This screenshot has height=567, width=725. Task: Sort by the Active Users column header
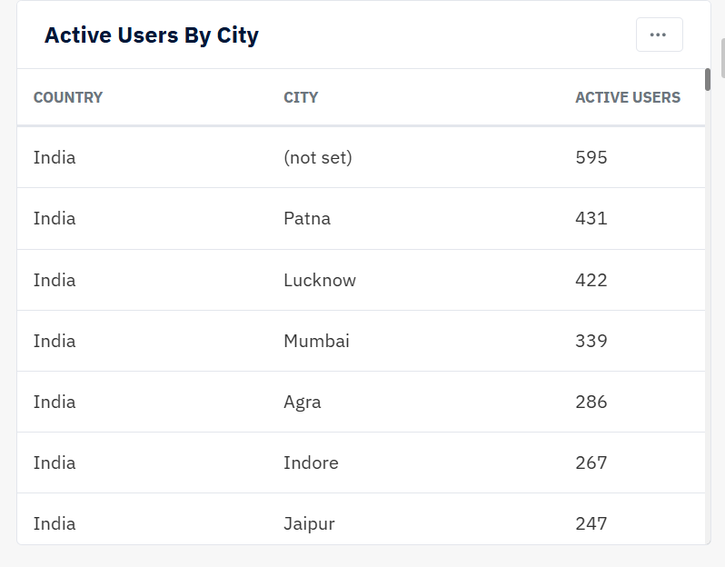click(x=627, y=97)
